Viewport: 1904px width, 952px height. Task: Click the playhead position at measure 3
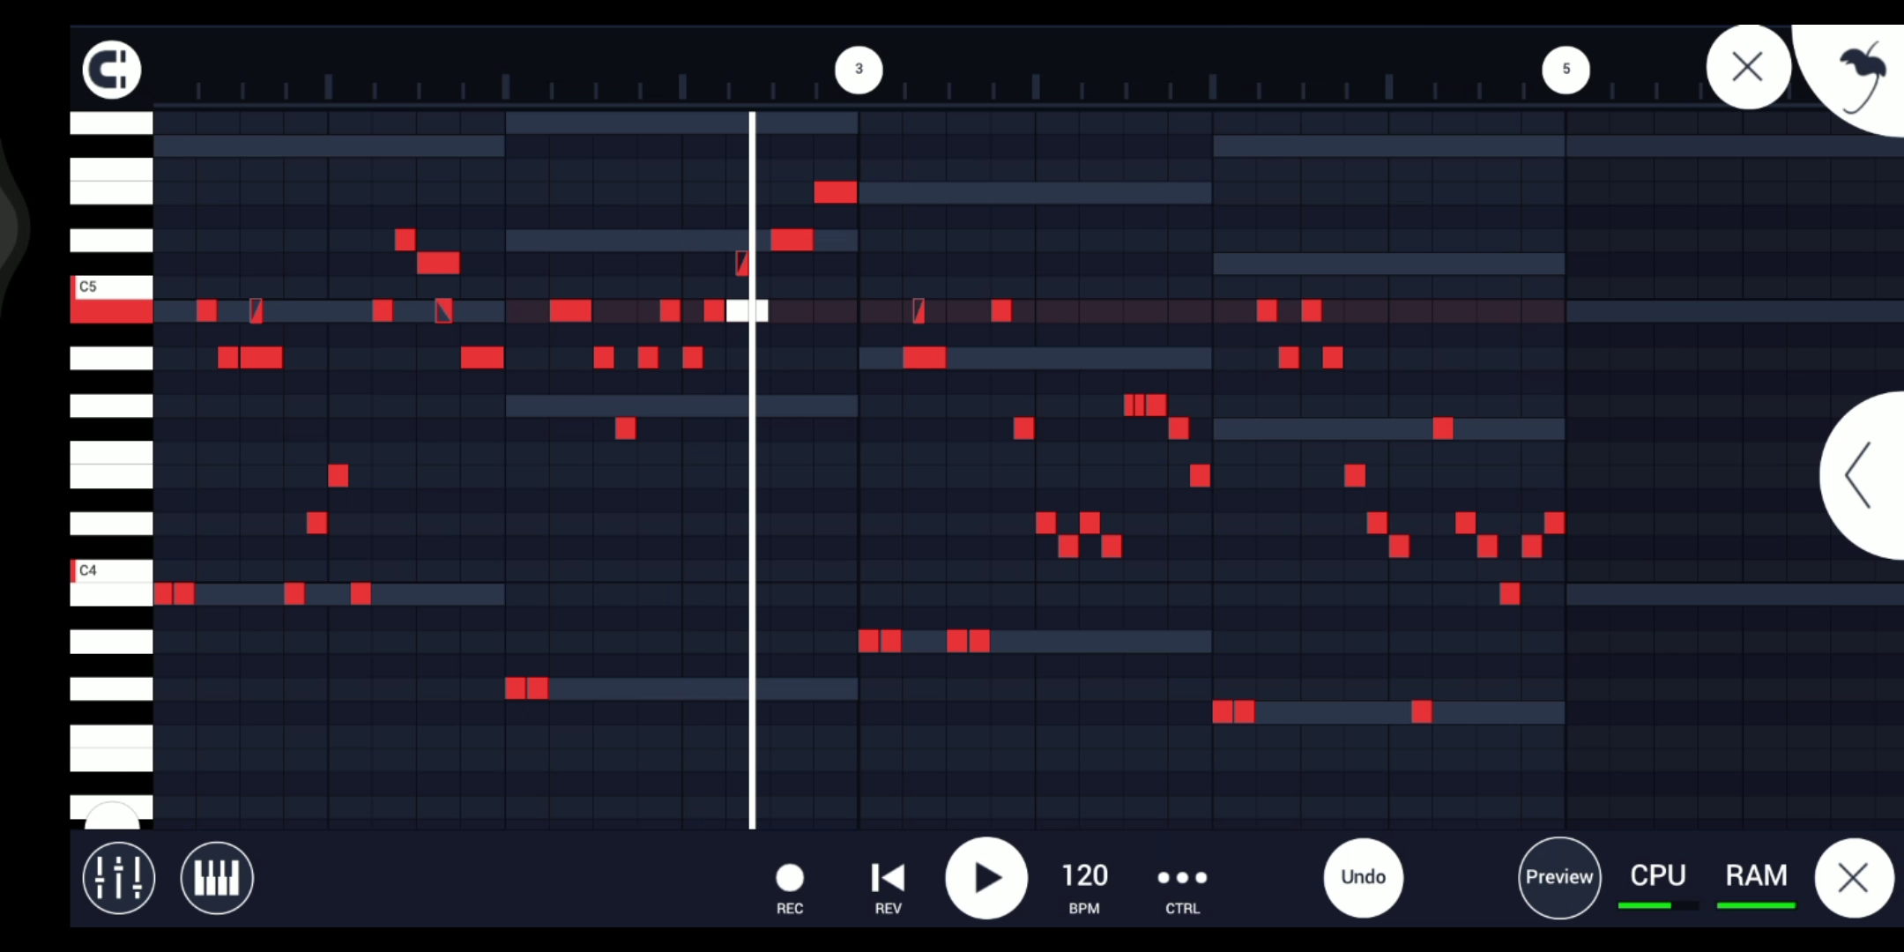tap(859, 70)
